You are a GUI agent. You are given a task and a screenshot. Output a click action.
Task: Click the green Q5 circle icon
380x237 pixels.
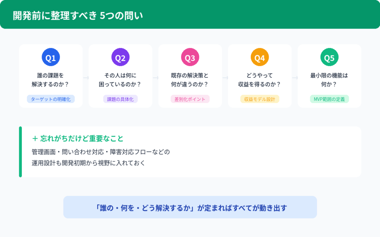tap(330, 58)
